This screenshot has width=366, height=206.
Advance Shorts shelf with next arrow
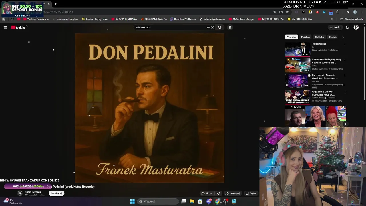[345, 124]
